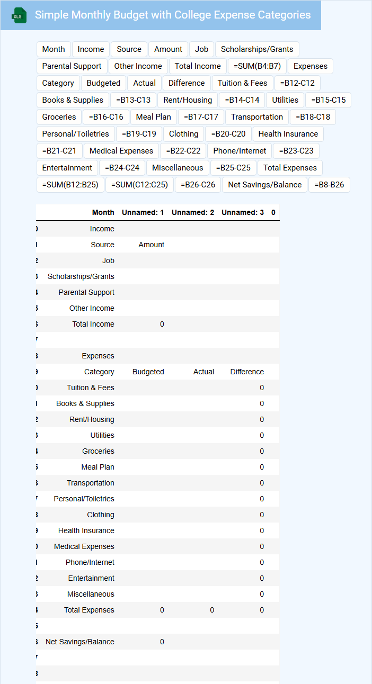Select the 'Scholarships/Grants' table row cell

coord(81,276)
